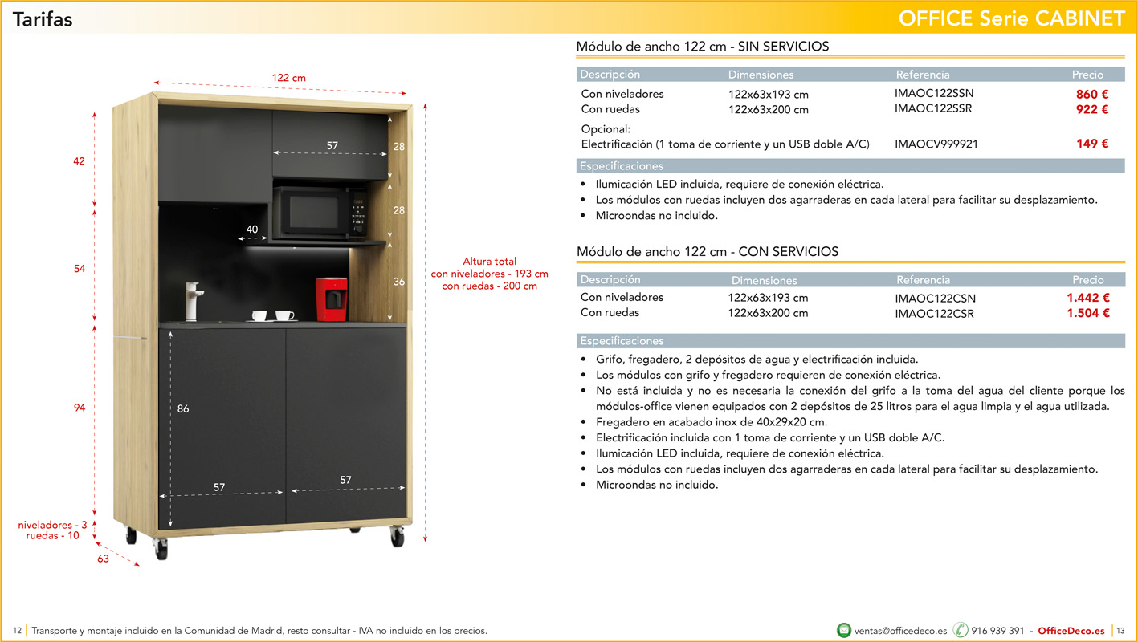Viewport: 1138px width, 642px height.
Task: Click the ventas@officedeco.es email address
Action: pyautogui.click(x=901, y=631)
